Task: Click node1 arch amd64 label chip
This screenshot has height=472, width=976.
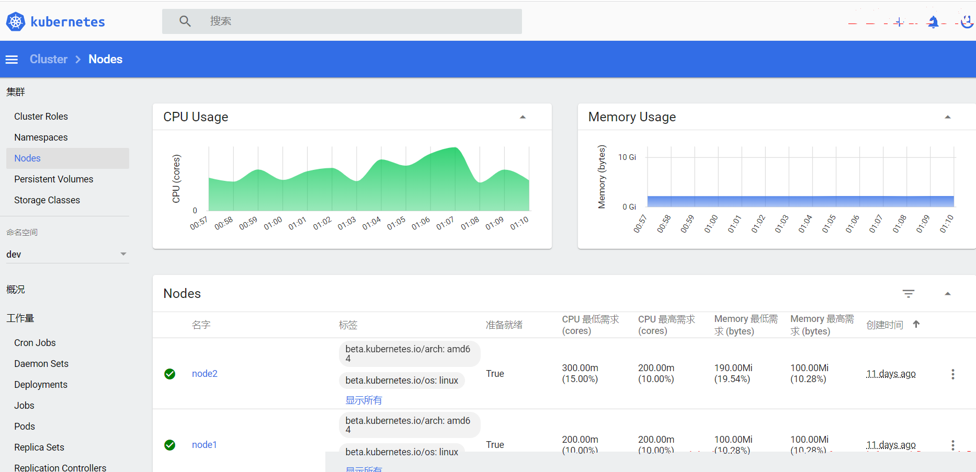Action: [410, 425]
